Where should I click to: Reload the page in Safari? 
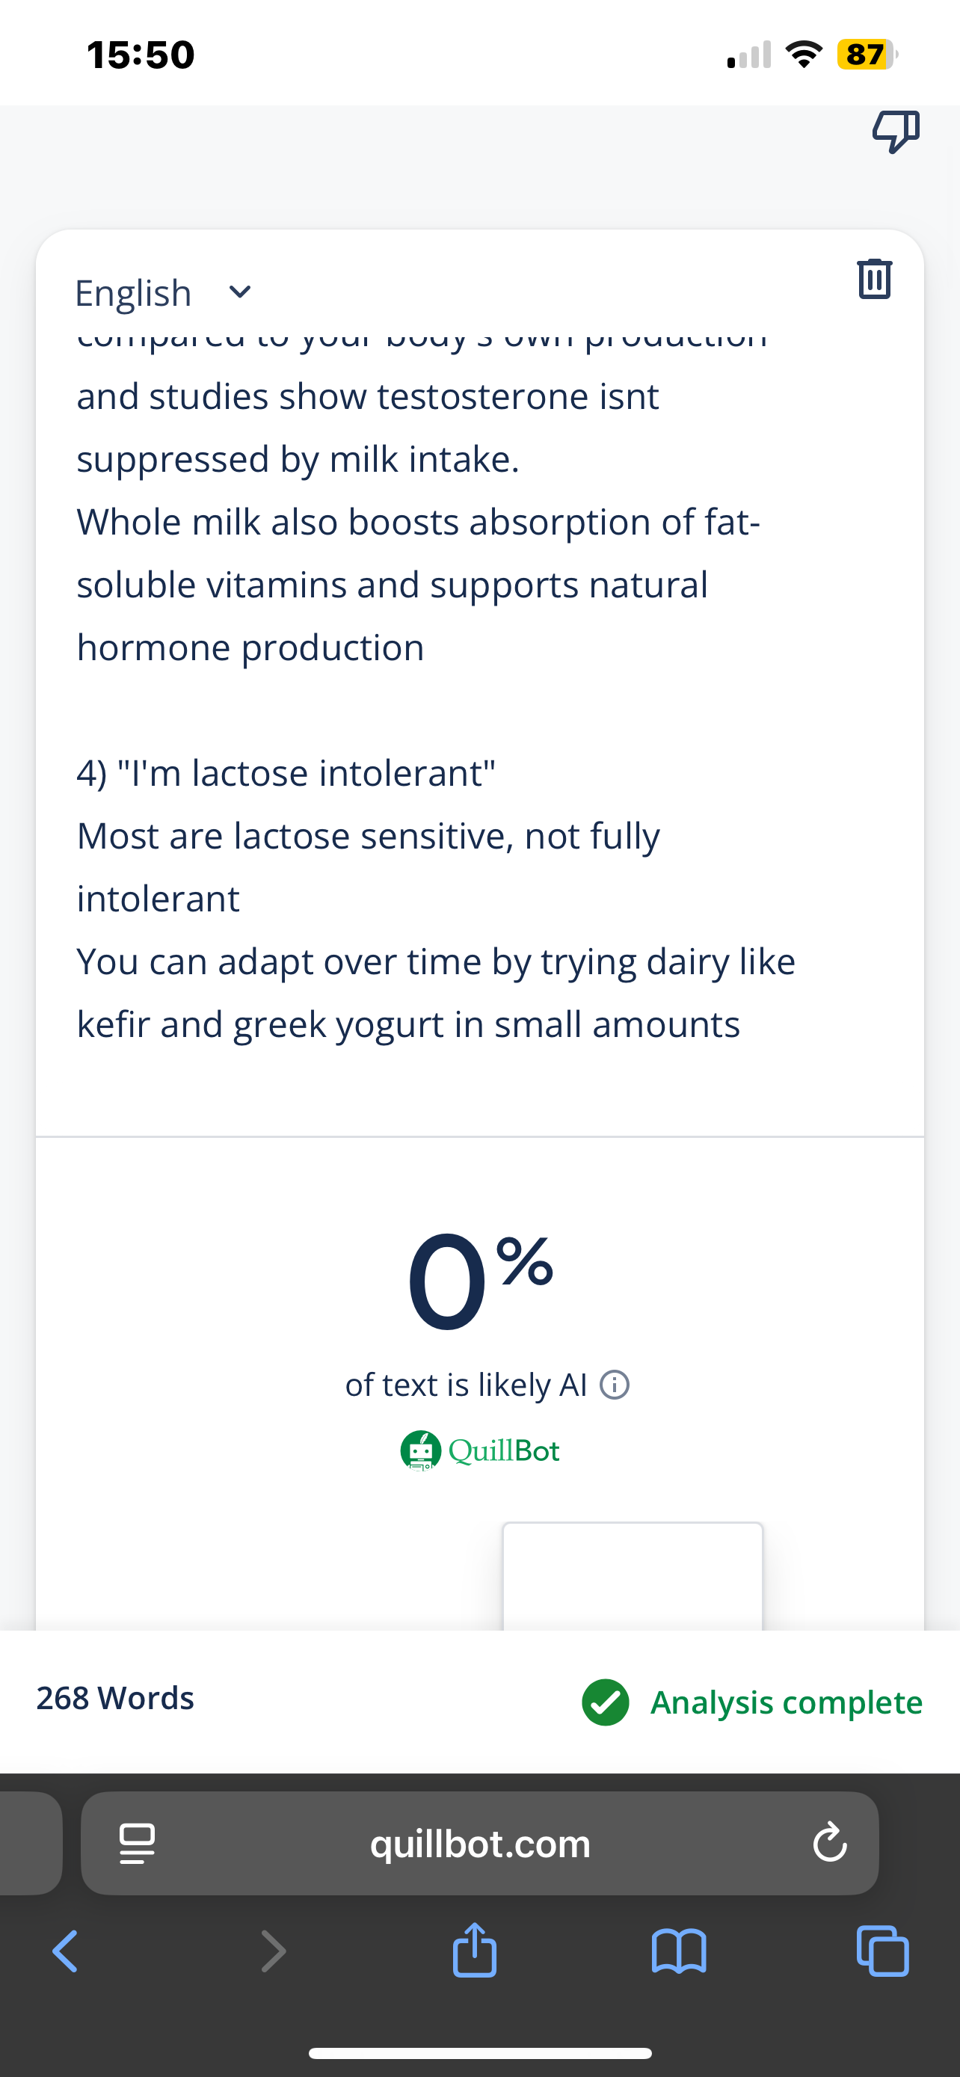click(x=829, y=1843)
